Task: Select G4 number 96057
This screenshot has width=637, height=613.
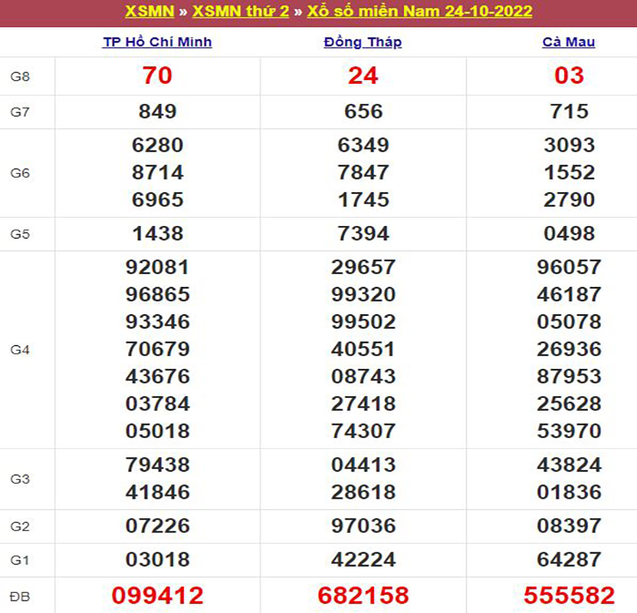Action: point(569,267)
